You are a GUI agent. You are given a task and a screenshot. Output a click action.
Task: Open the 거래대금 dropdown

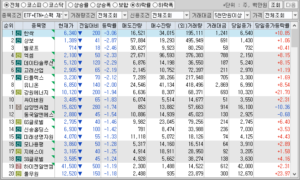pos(247,15)
